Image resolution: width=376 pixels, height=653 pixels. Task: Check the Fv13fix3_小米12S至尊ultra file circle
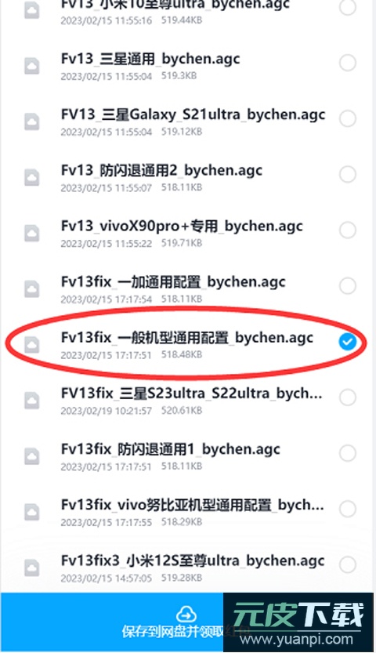click(347, 564)
